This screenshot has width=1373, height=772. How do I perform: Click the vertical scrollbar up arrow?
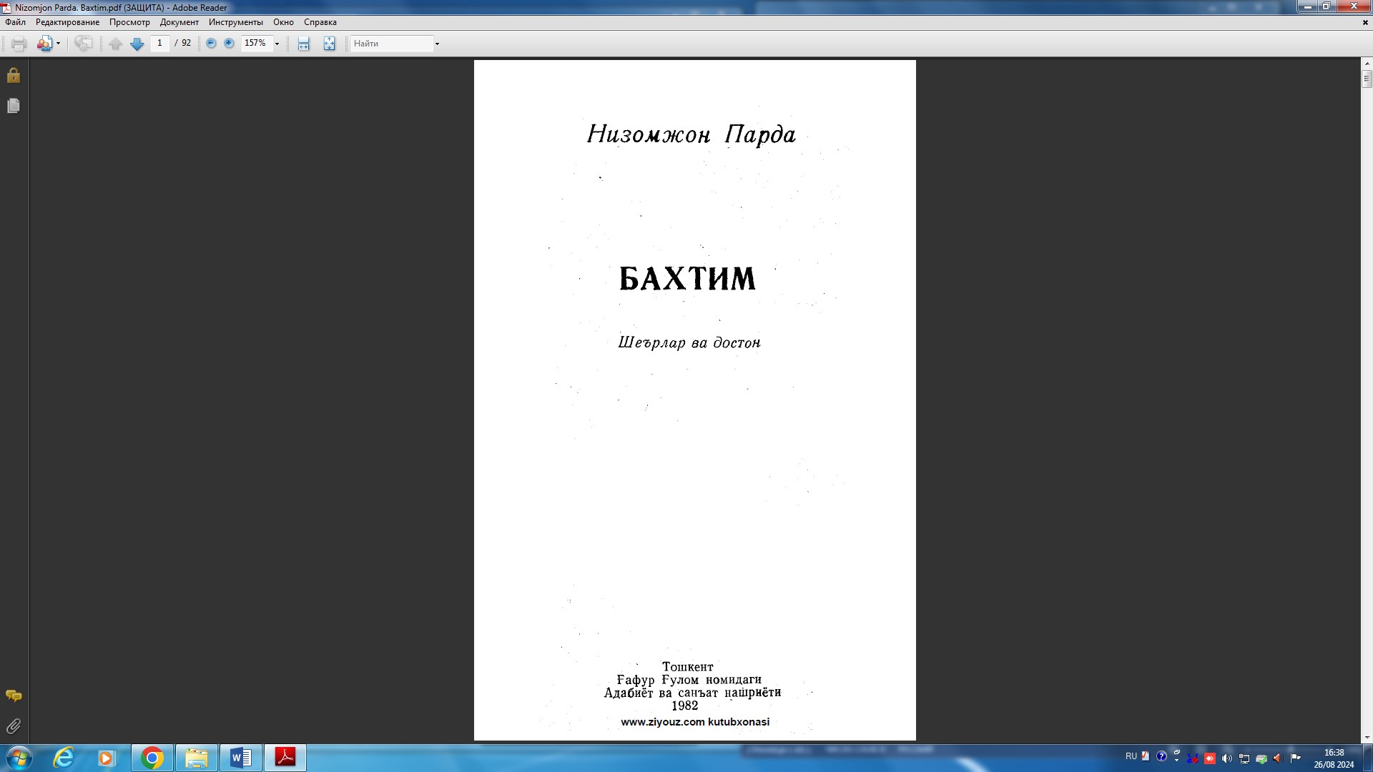pos(1367,64)
